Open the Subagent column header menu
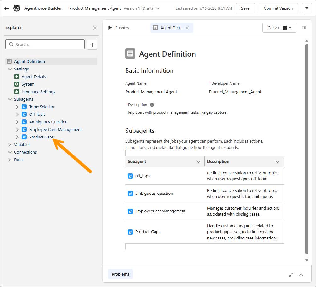This screenshot has width=316, height=287. coord(198,162)
